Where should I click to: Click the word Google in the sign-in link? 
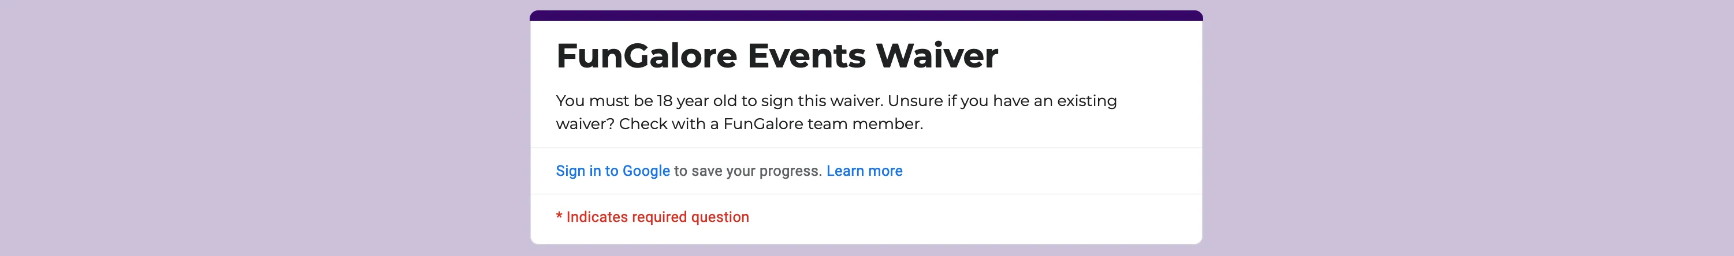(646, 171)
